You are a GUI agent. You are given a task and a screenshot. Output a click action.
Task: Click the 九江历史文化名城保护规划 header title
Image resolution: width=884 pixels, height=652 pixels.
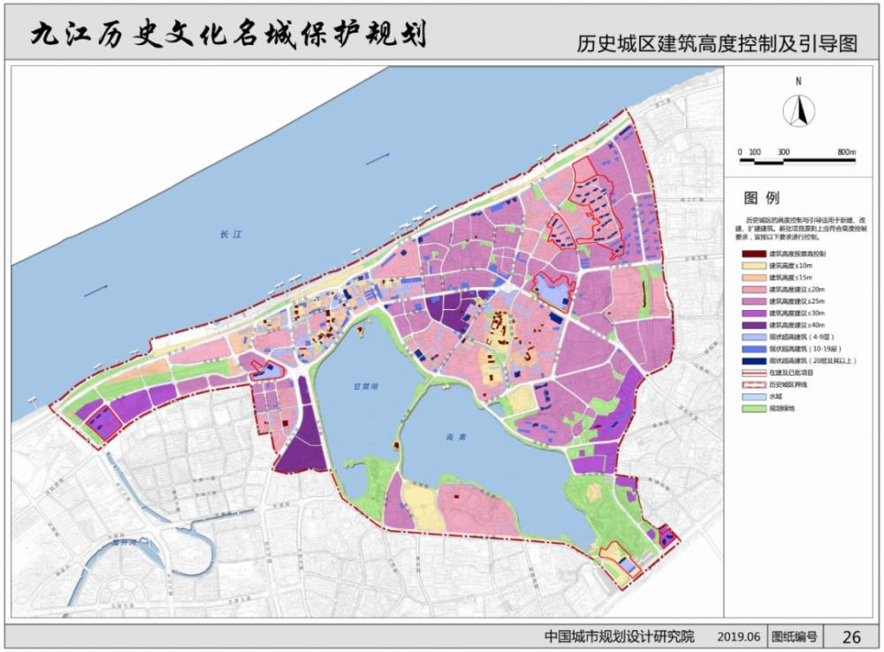[228, 34]
